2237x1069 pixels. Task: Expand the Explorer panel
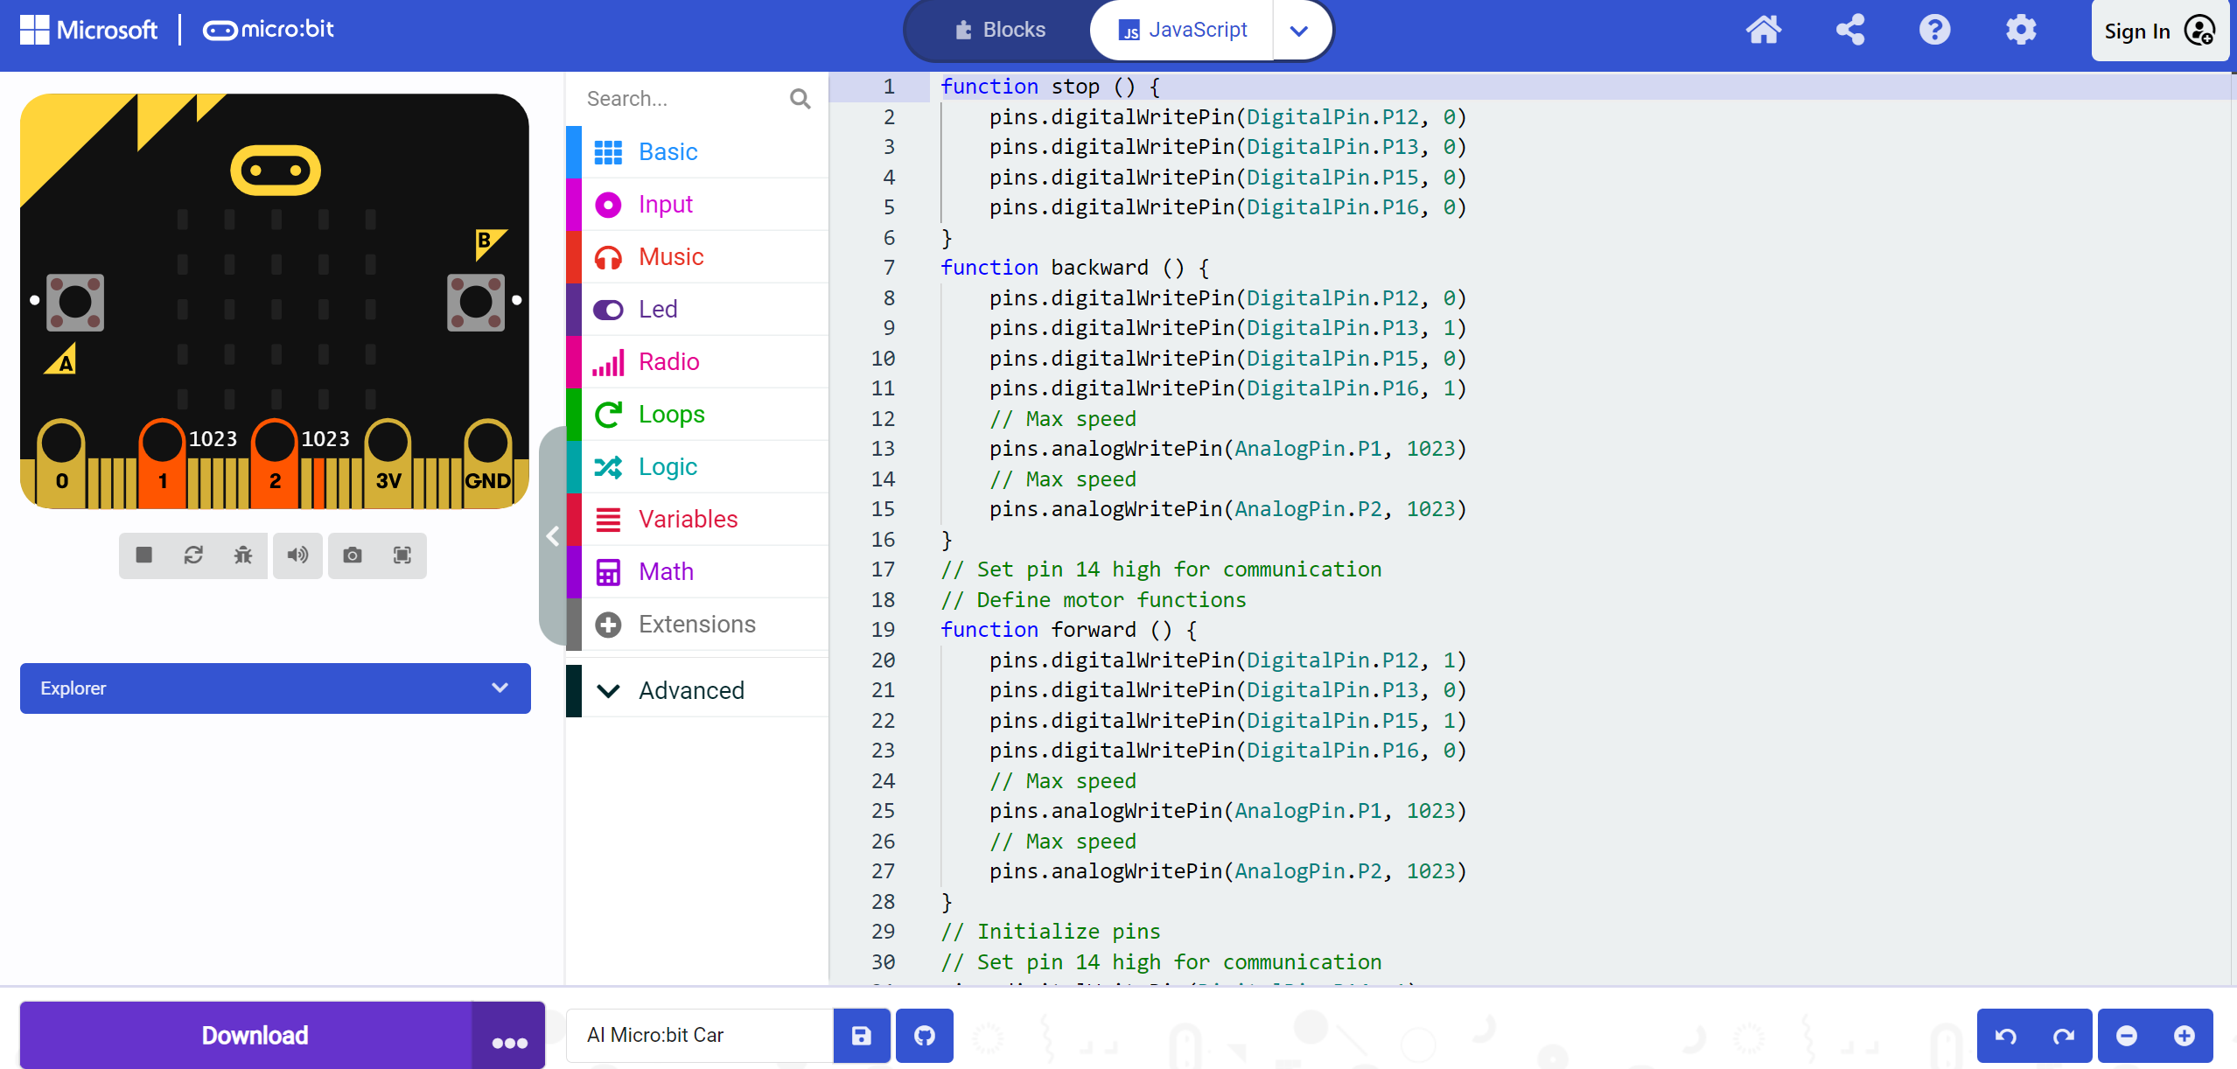(276, 688)
